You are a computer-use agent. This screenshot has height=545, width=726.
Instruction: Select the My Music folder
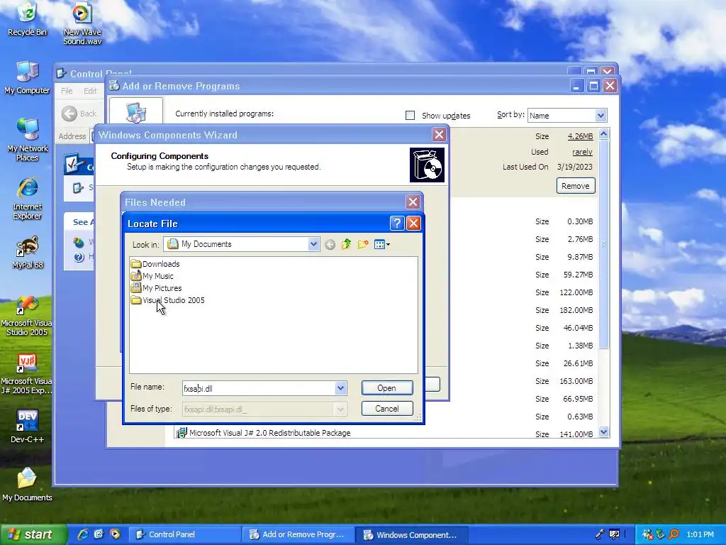click(x=152, y=276)
